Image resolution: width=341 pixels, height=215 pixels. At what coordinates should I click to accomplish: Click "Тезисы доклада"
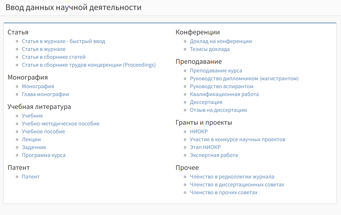pyautogui.click(x=210, y=49)
